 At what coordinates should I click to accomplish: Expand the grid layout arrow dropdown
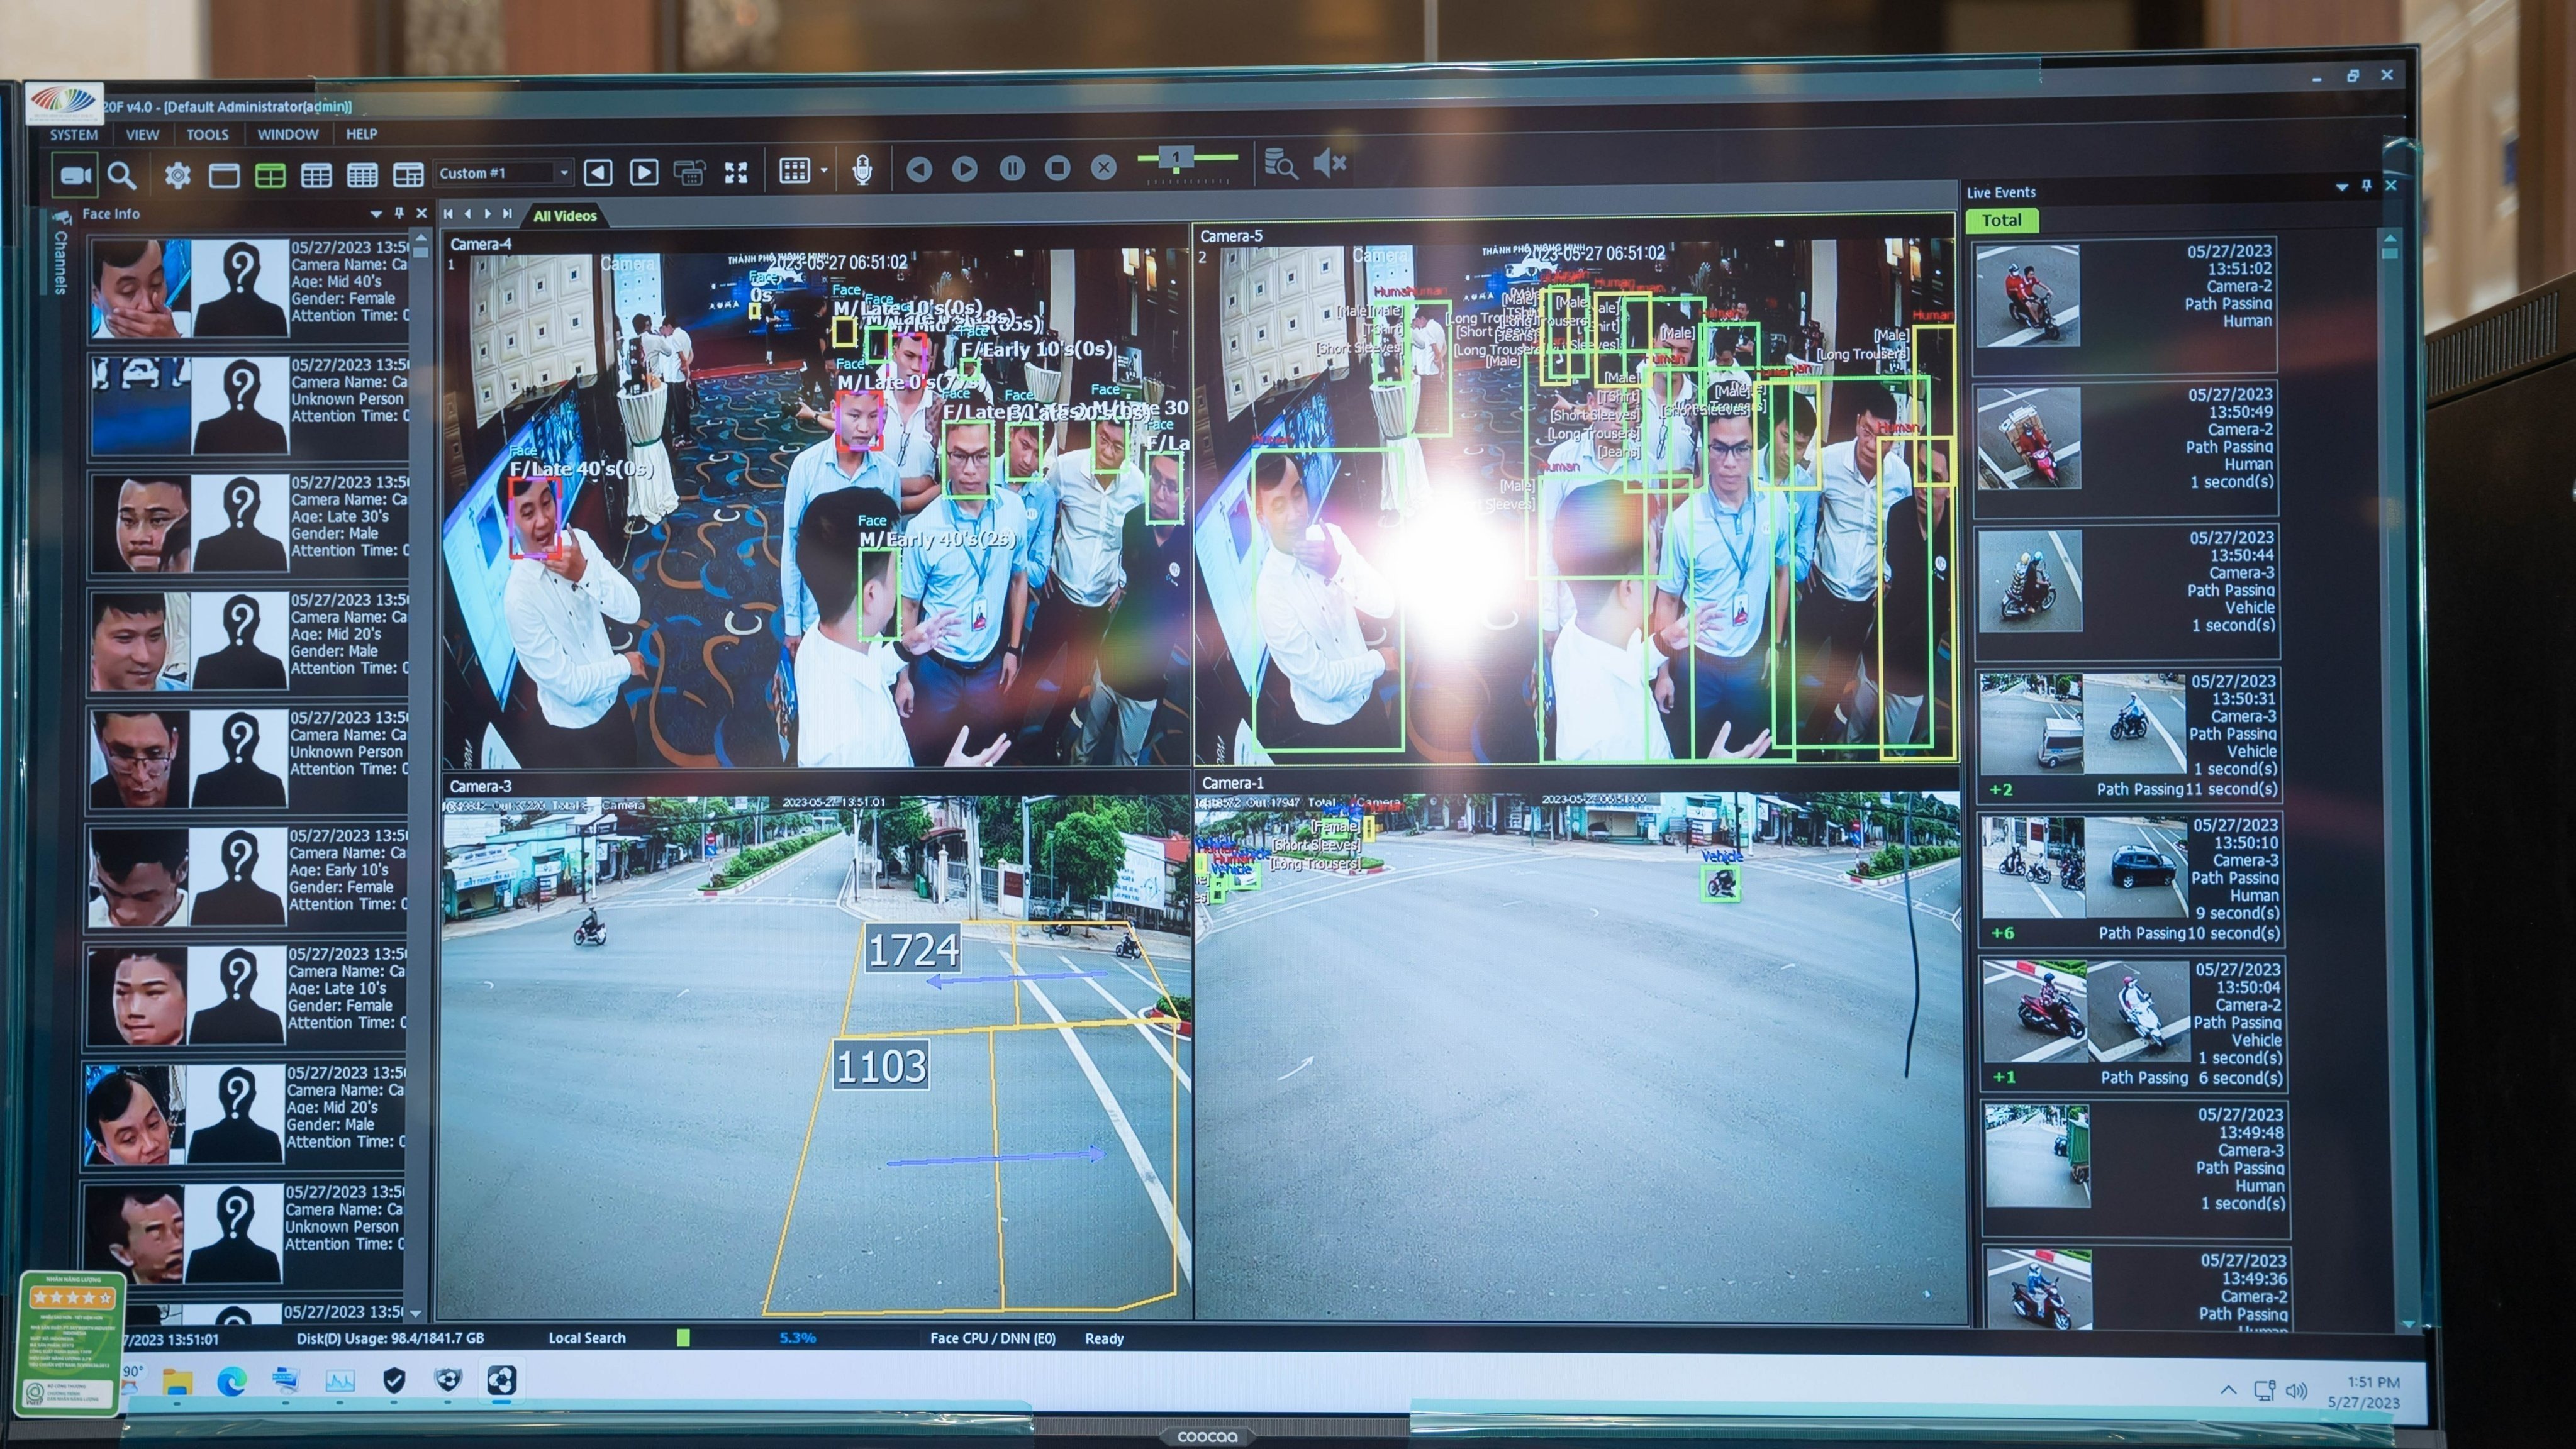(x=824, y=171)
